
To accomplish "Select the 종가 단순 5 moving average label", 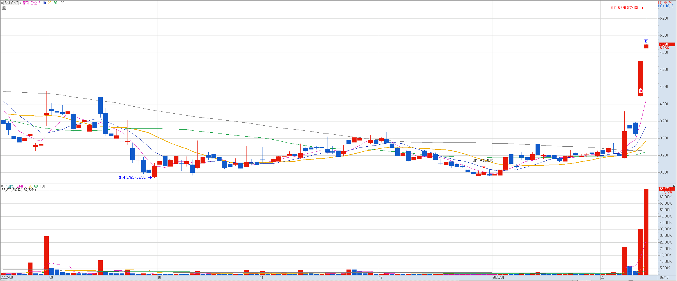I will [x=31, y=3].
